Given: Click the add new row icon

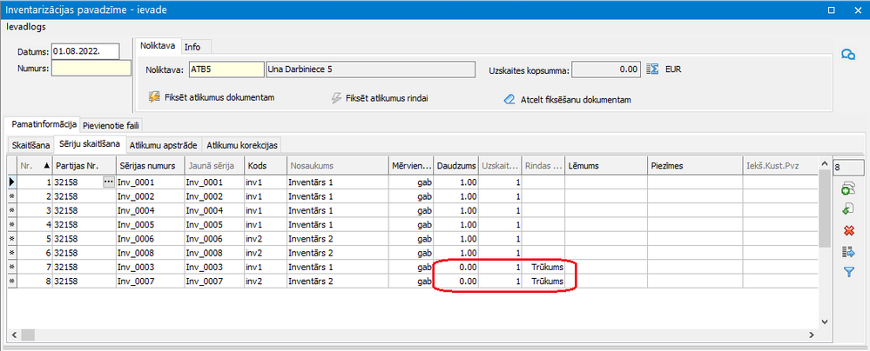Looking at the screenshot, I should [847, 188].
